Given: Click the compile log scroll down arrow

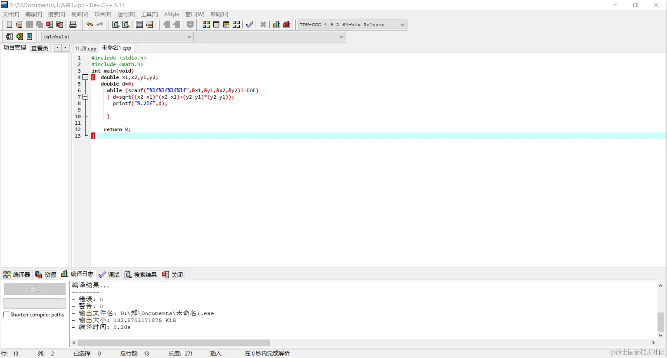Looking at the screenshot, I should pos(661,335).
